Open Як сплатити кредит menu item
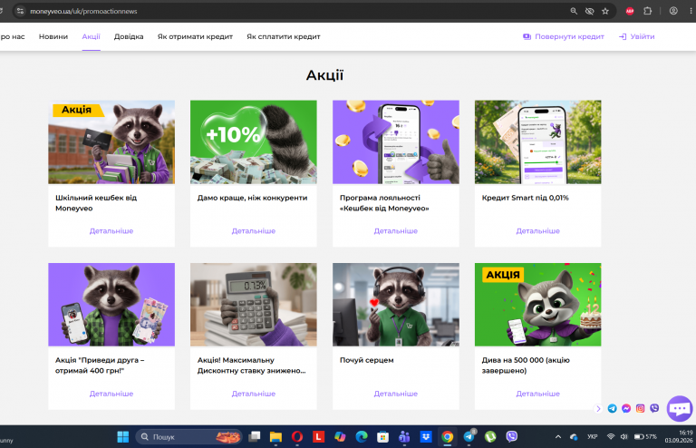Viewport: 696px width, 448px height. (x=283, y=36)
